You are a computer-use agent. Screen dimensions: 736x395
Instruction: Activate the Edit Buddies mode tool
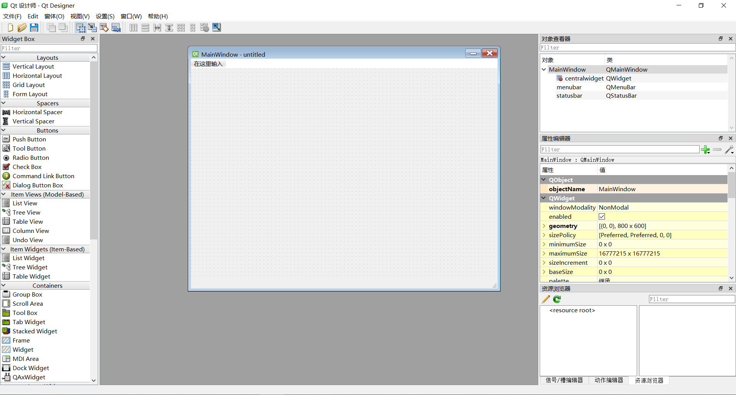click(x=104, y=27)
